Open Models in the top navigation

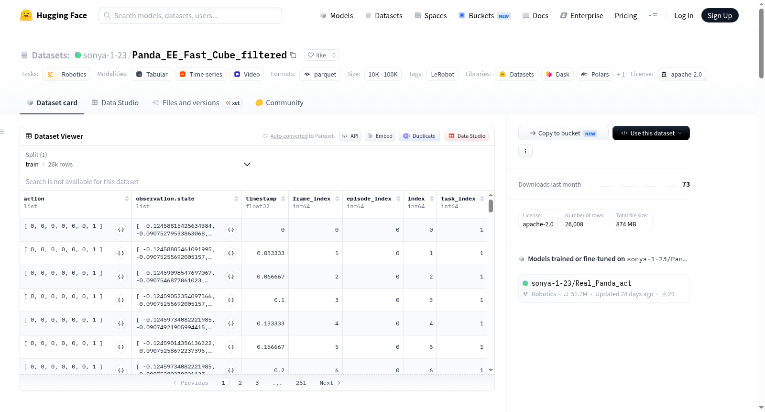tap(337, 16)
